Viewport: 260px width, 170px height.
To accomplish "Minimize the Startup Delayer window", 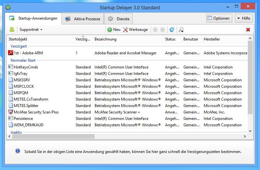I will 228,7.
